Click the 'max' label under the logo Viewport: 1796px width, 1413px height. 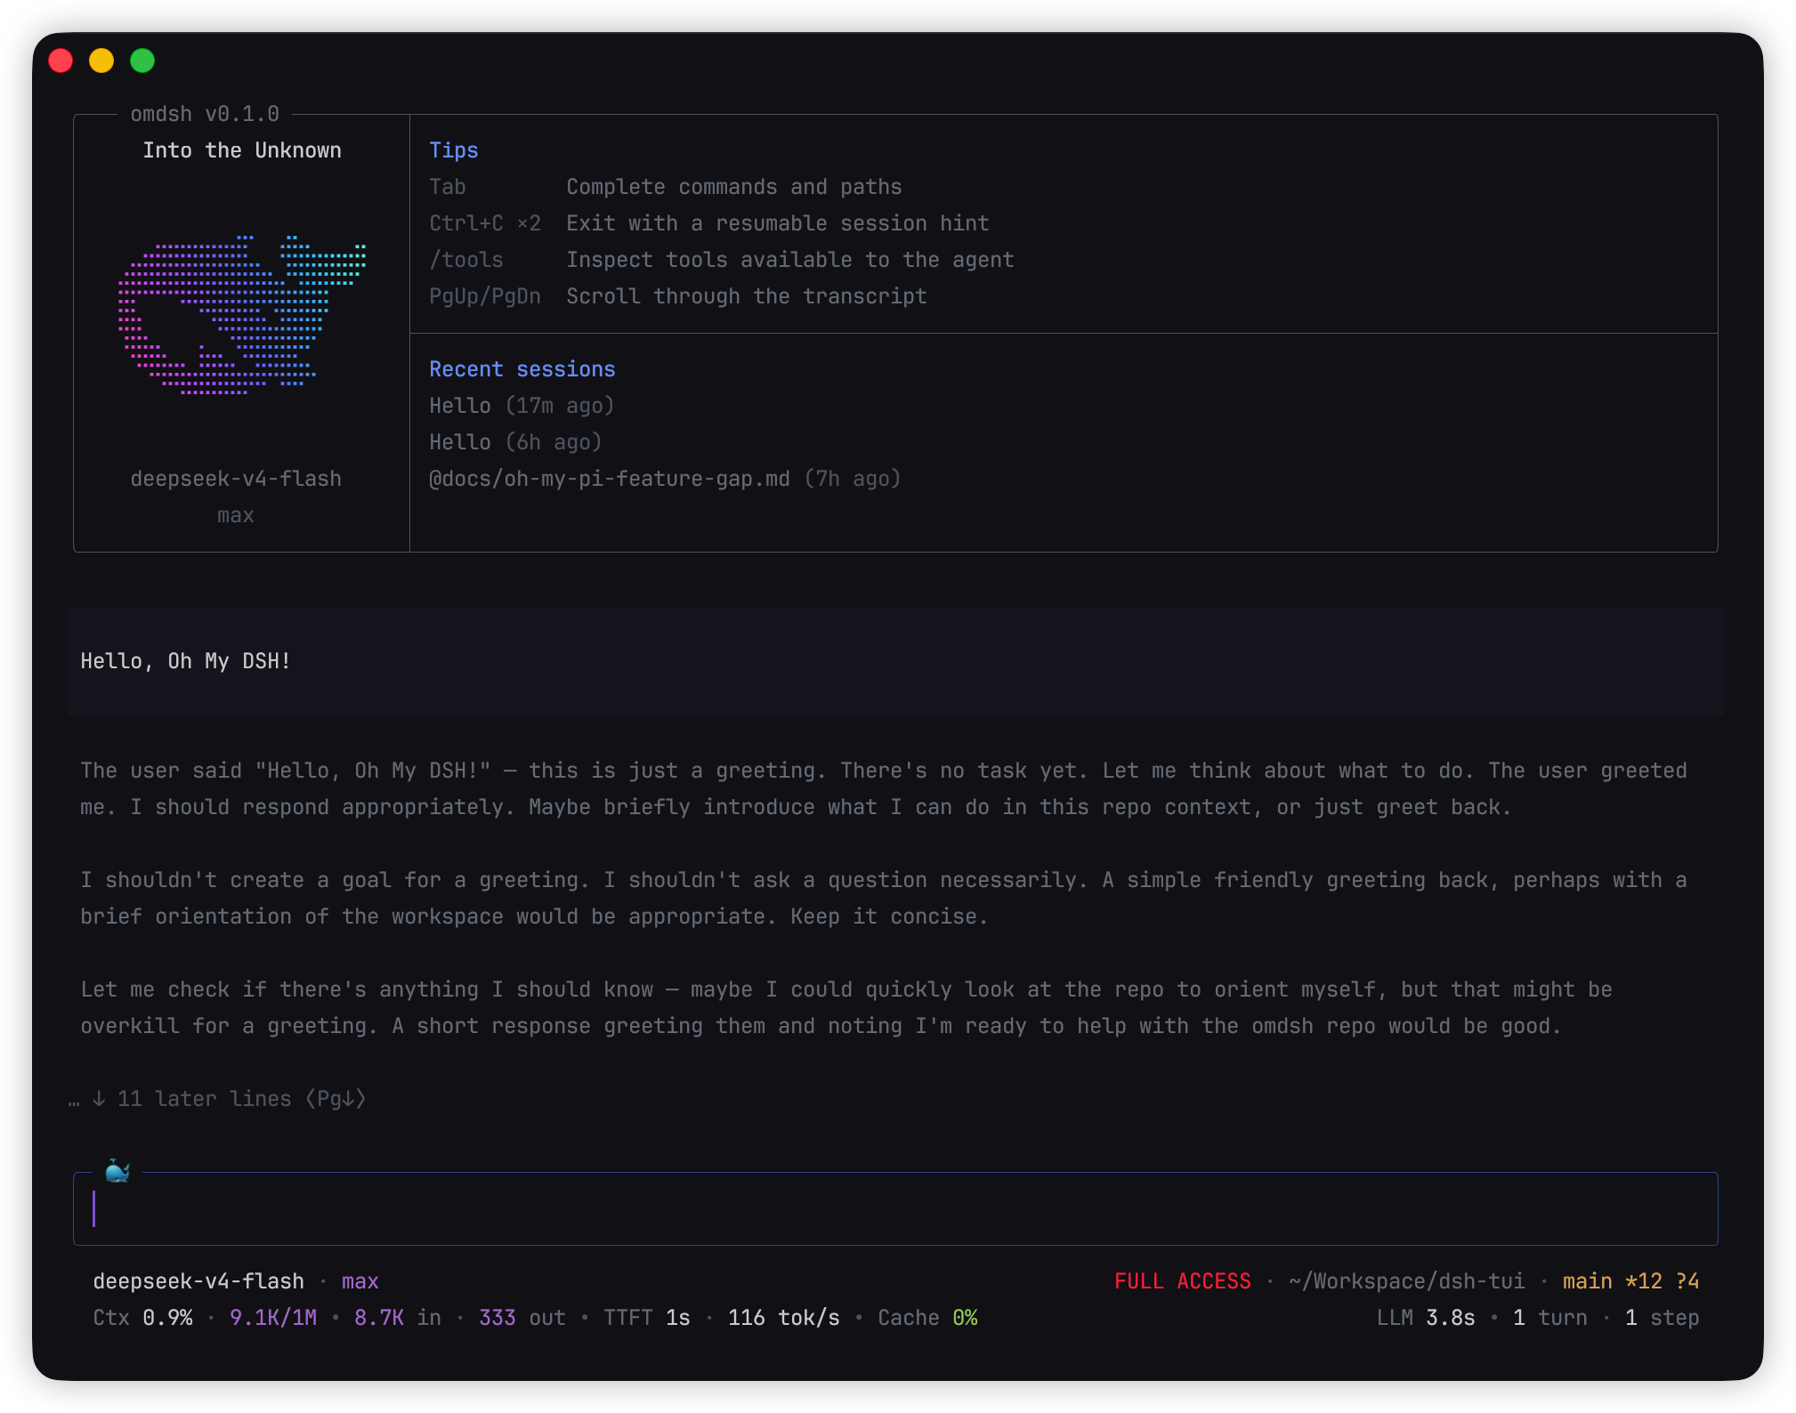(x=236, y=515)
